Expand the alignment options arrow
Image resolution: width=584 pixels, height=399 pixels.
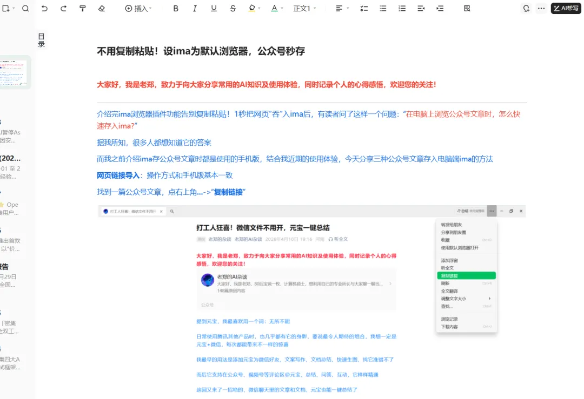click(348, 8)
